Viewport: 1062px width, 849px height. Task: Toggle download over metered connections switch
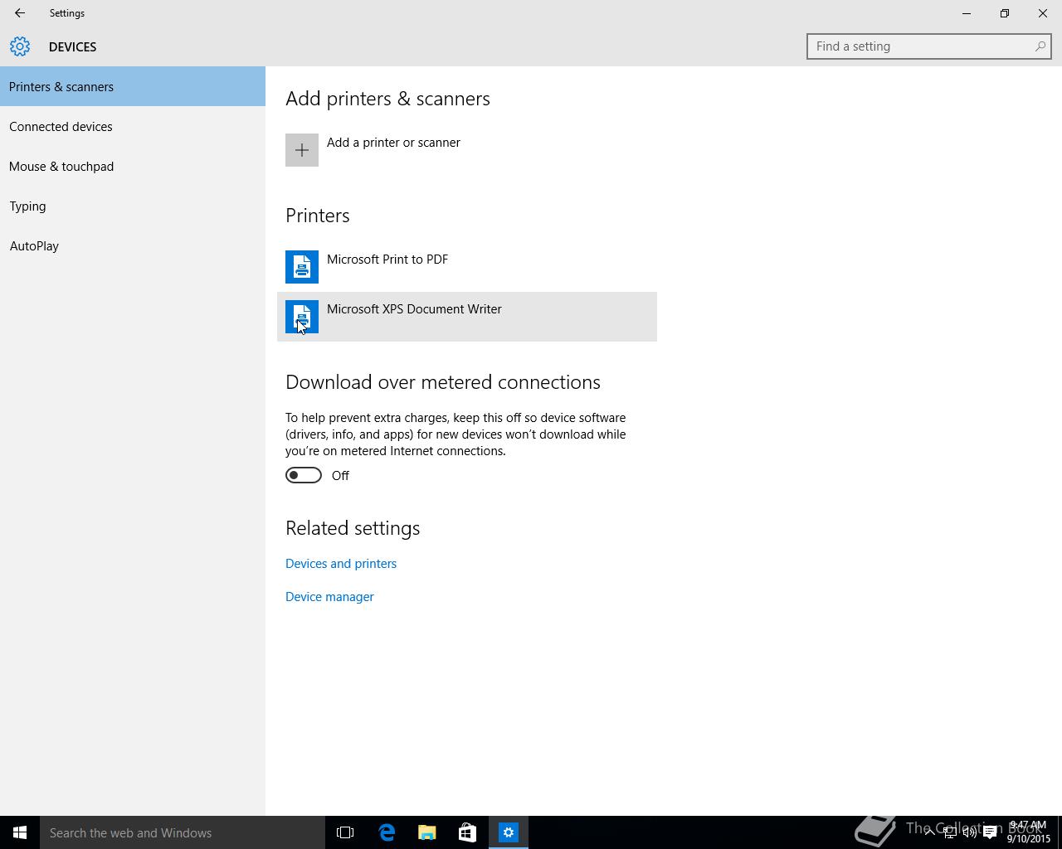tap(304, 475)
